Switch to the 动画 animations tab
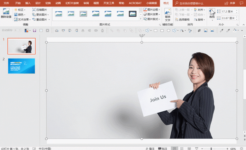This screenshot has height=150, width=246. point(58,3)
